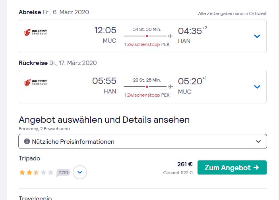
Task: Click the airplane icon on return route line
Action: 170,86
